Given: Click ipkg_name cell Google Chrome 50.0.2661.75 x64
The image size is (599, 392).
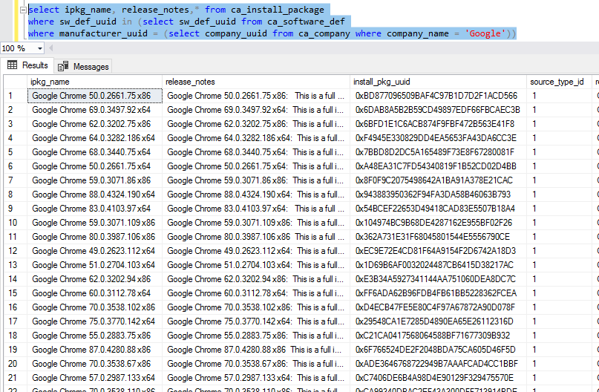Looking at the screenshot, I should pyautogui.click(x=95, y=166).
